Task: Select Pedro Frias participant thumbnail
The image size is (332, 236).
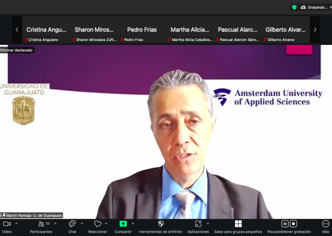Action: [x=142, y=30]
